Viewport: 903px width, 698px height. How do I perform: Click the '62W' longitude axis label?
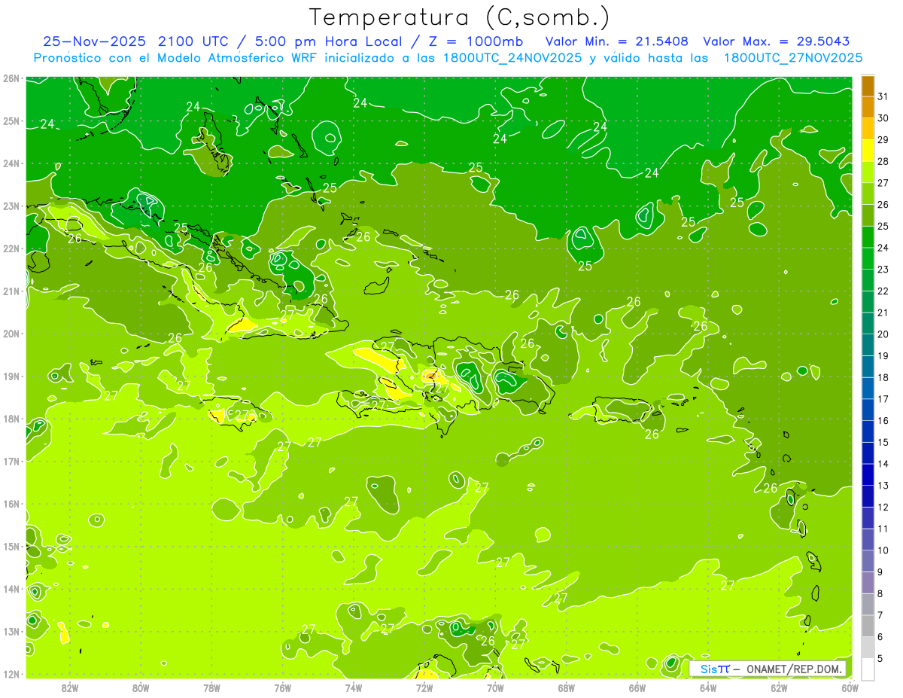[779, 687]
